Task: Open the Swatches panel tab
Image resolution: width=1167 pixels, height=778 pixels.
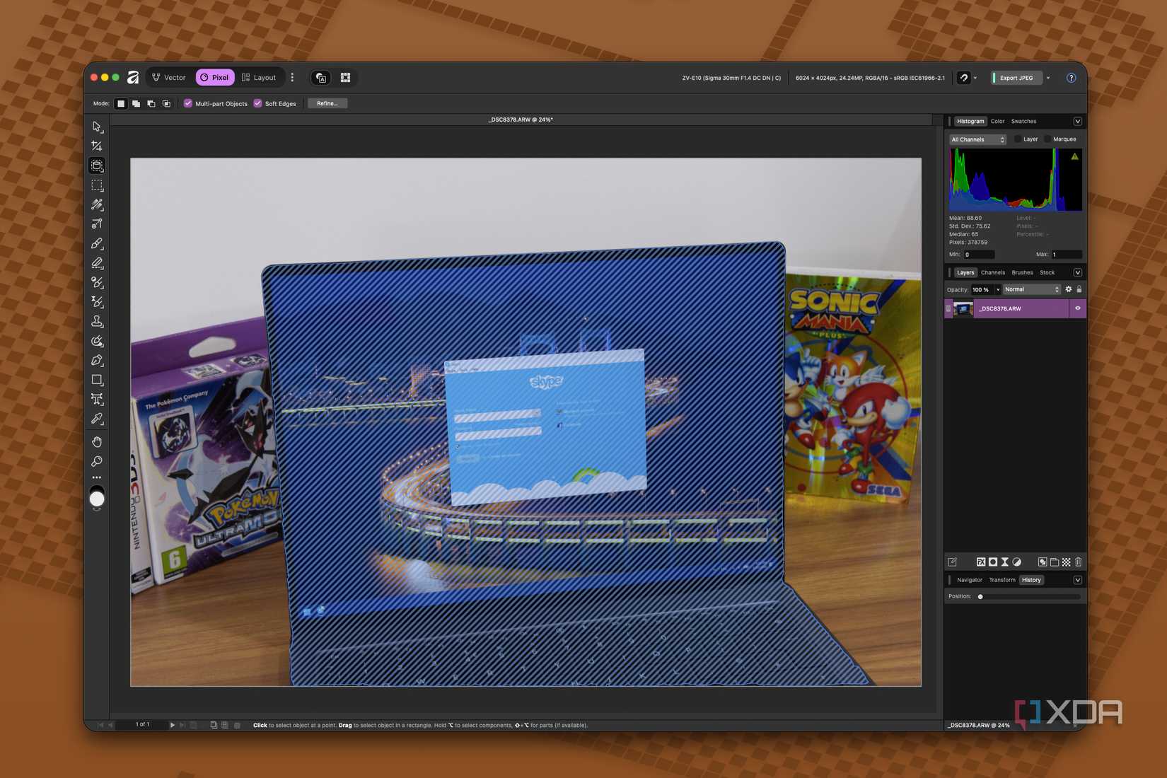Action: [1023, 121]
